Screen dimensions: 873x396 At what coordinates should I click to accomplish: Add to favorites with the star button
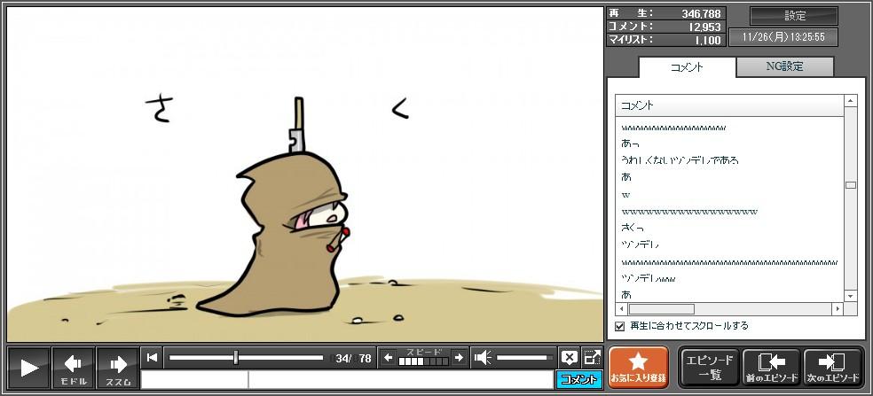(638, 368)
